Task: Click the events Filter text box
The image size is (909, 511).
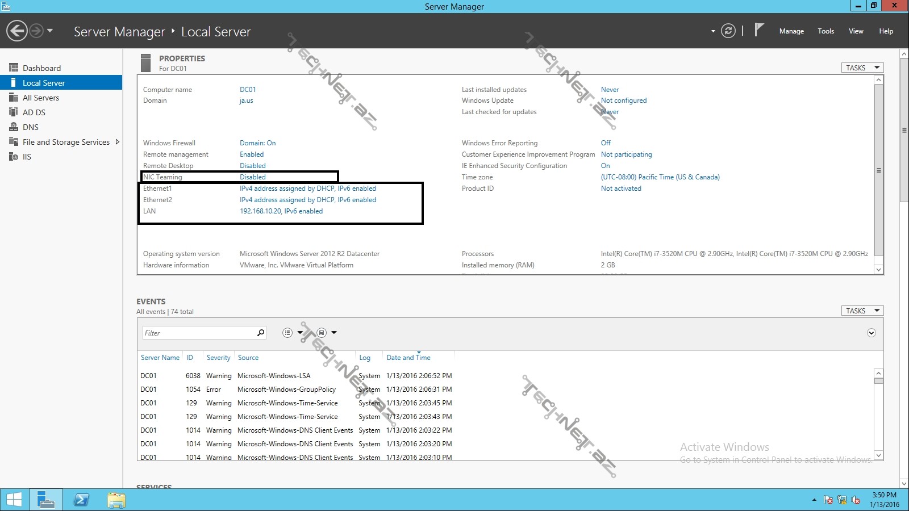Action: (x=199, y=333)
